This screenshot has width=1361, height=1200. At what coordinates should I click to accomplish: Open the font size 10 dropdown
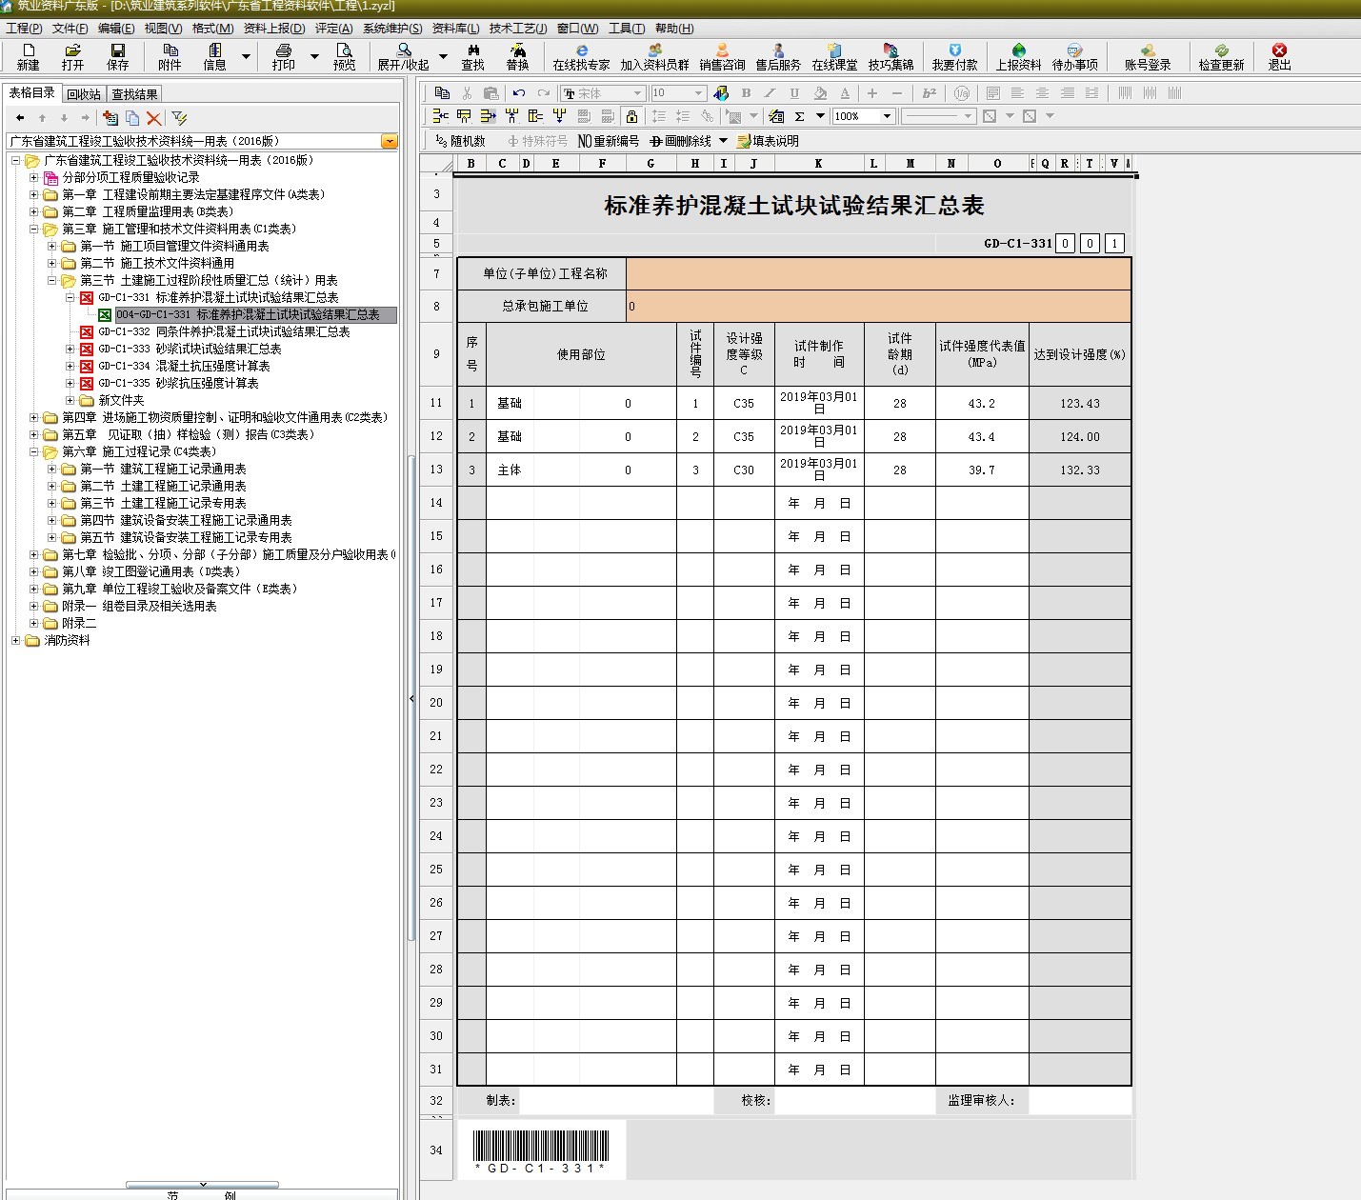(698, 93)
